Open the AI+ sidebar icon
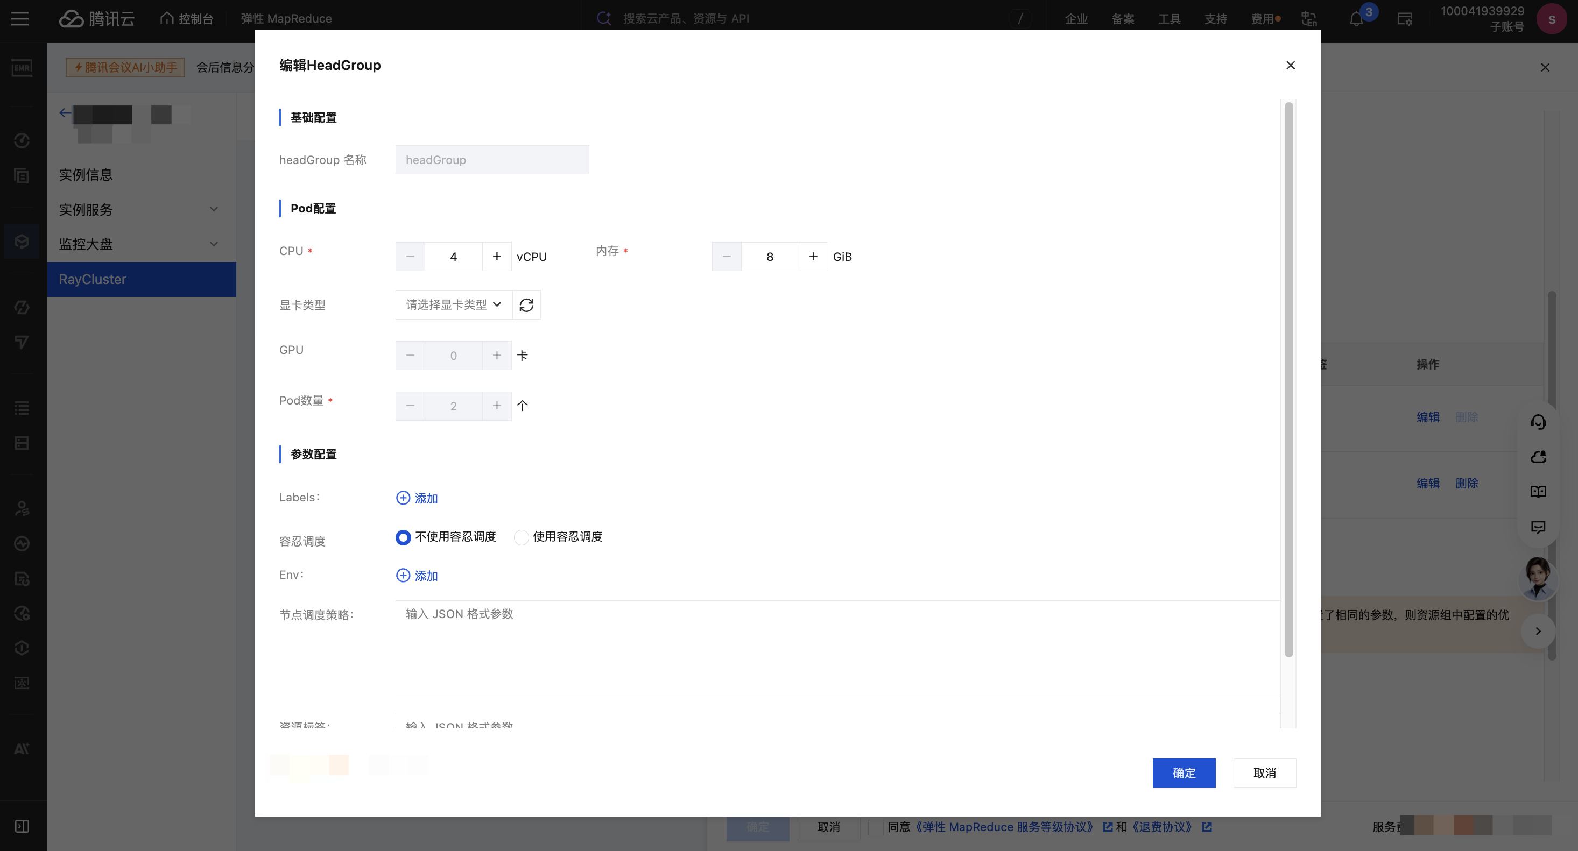 [22, 748]
